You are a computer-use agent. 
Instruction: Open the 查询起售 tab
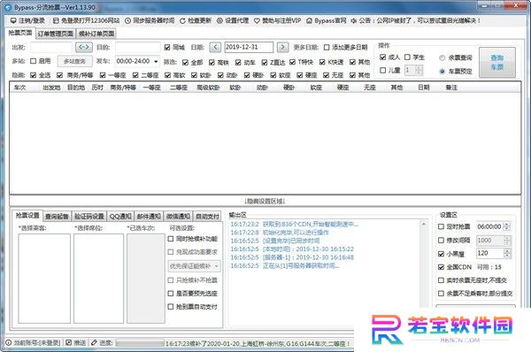point(57,216)
